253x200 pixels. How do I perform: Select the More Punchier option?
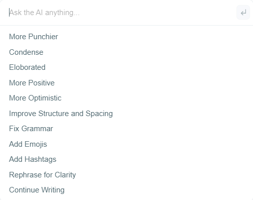pyautogui.click(x=34, y=37)
